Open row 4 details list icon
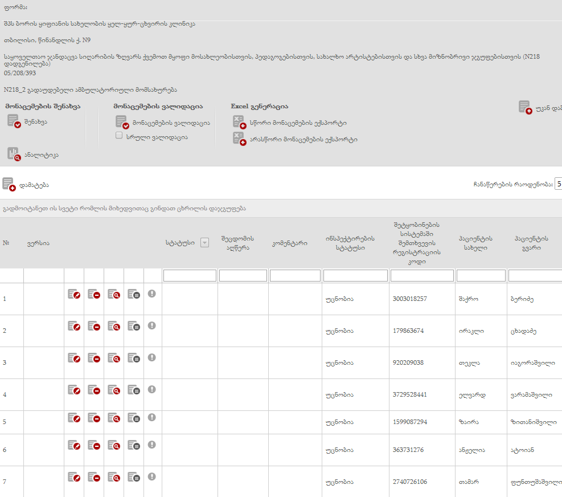The width and height of the screenshot is (562, 497). click(133, 390)
